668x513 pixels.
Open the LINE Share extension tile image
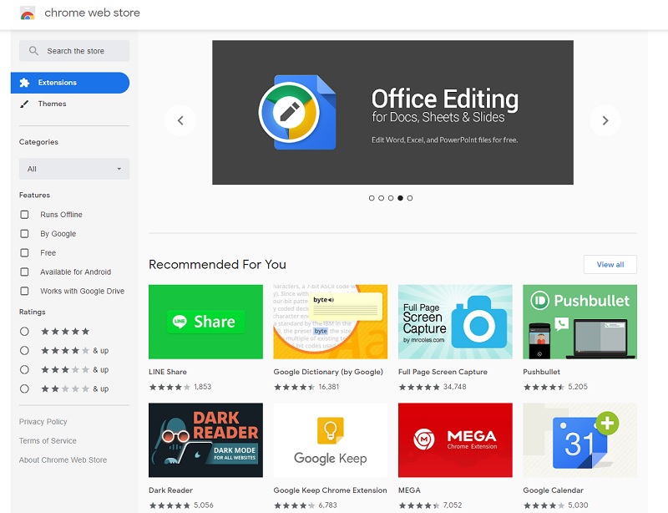(x=205, y=322)
